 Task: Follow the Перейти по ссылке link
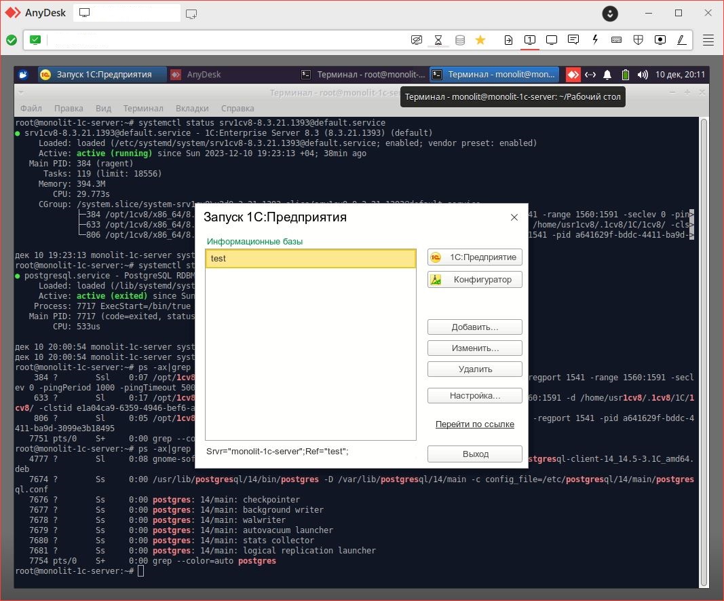tap(475, 424)
